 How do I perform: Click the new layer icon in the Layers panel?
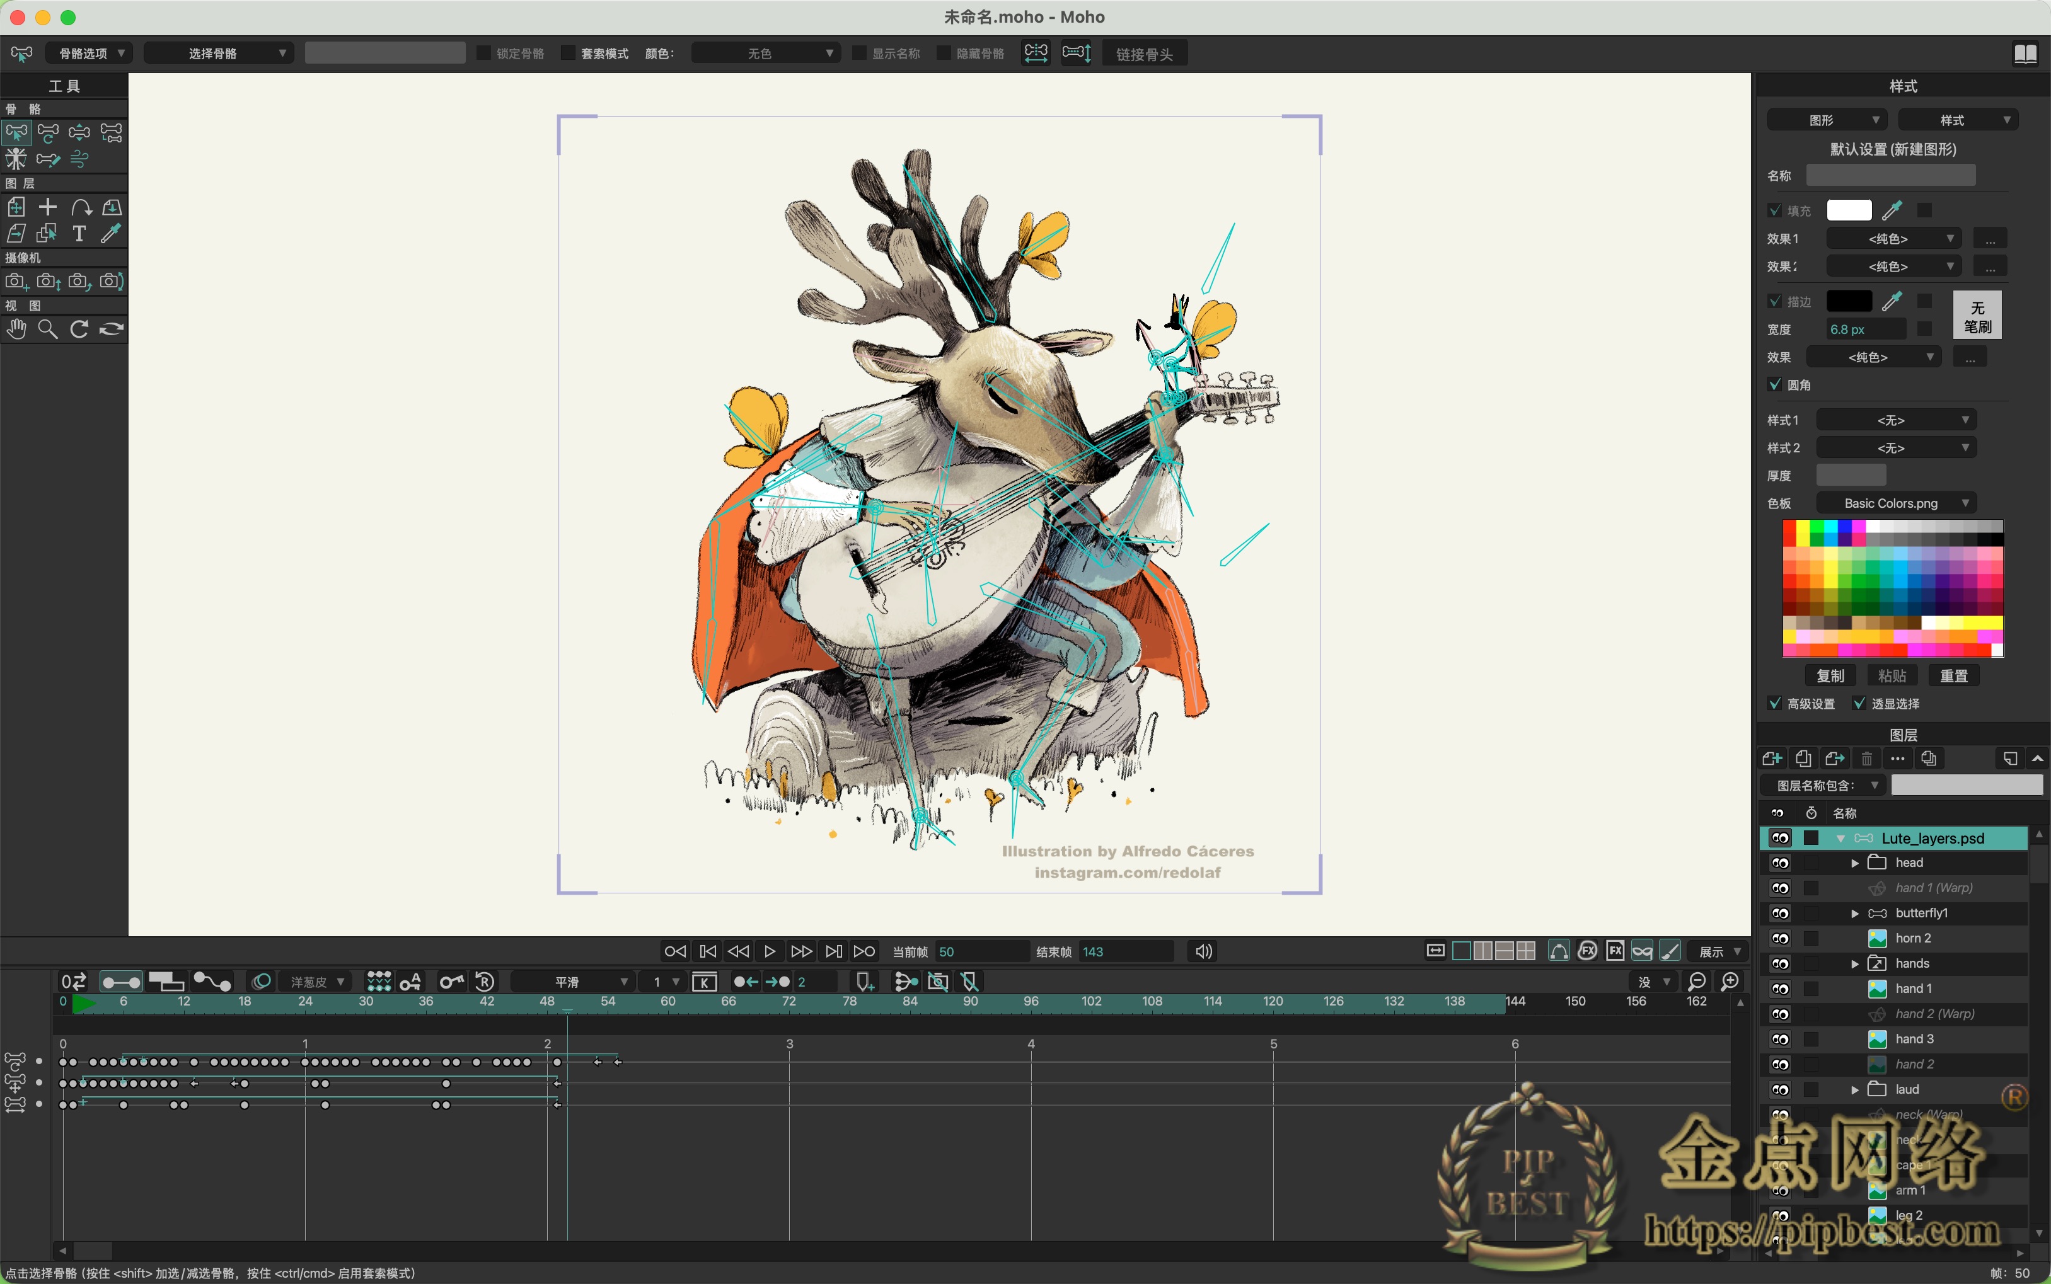[1772, 759]
